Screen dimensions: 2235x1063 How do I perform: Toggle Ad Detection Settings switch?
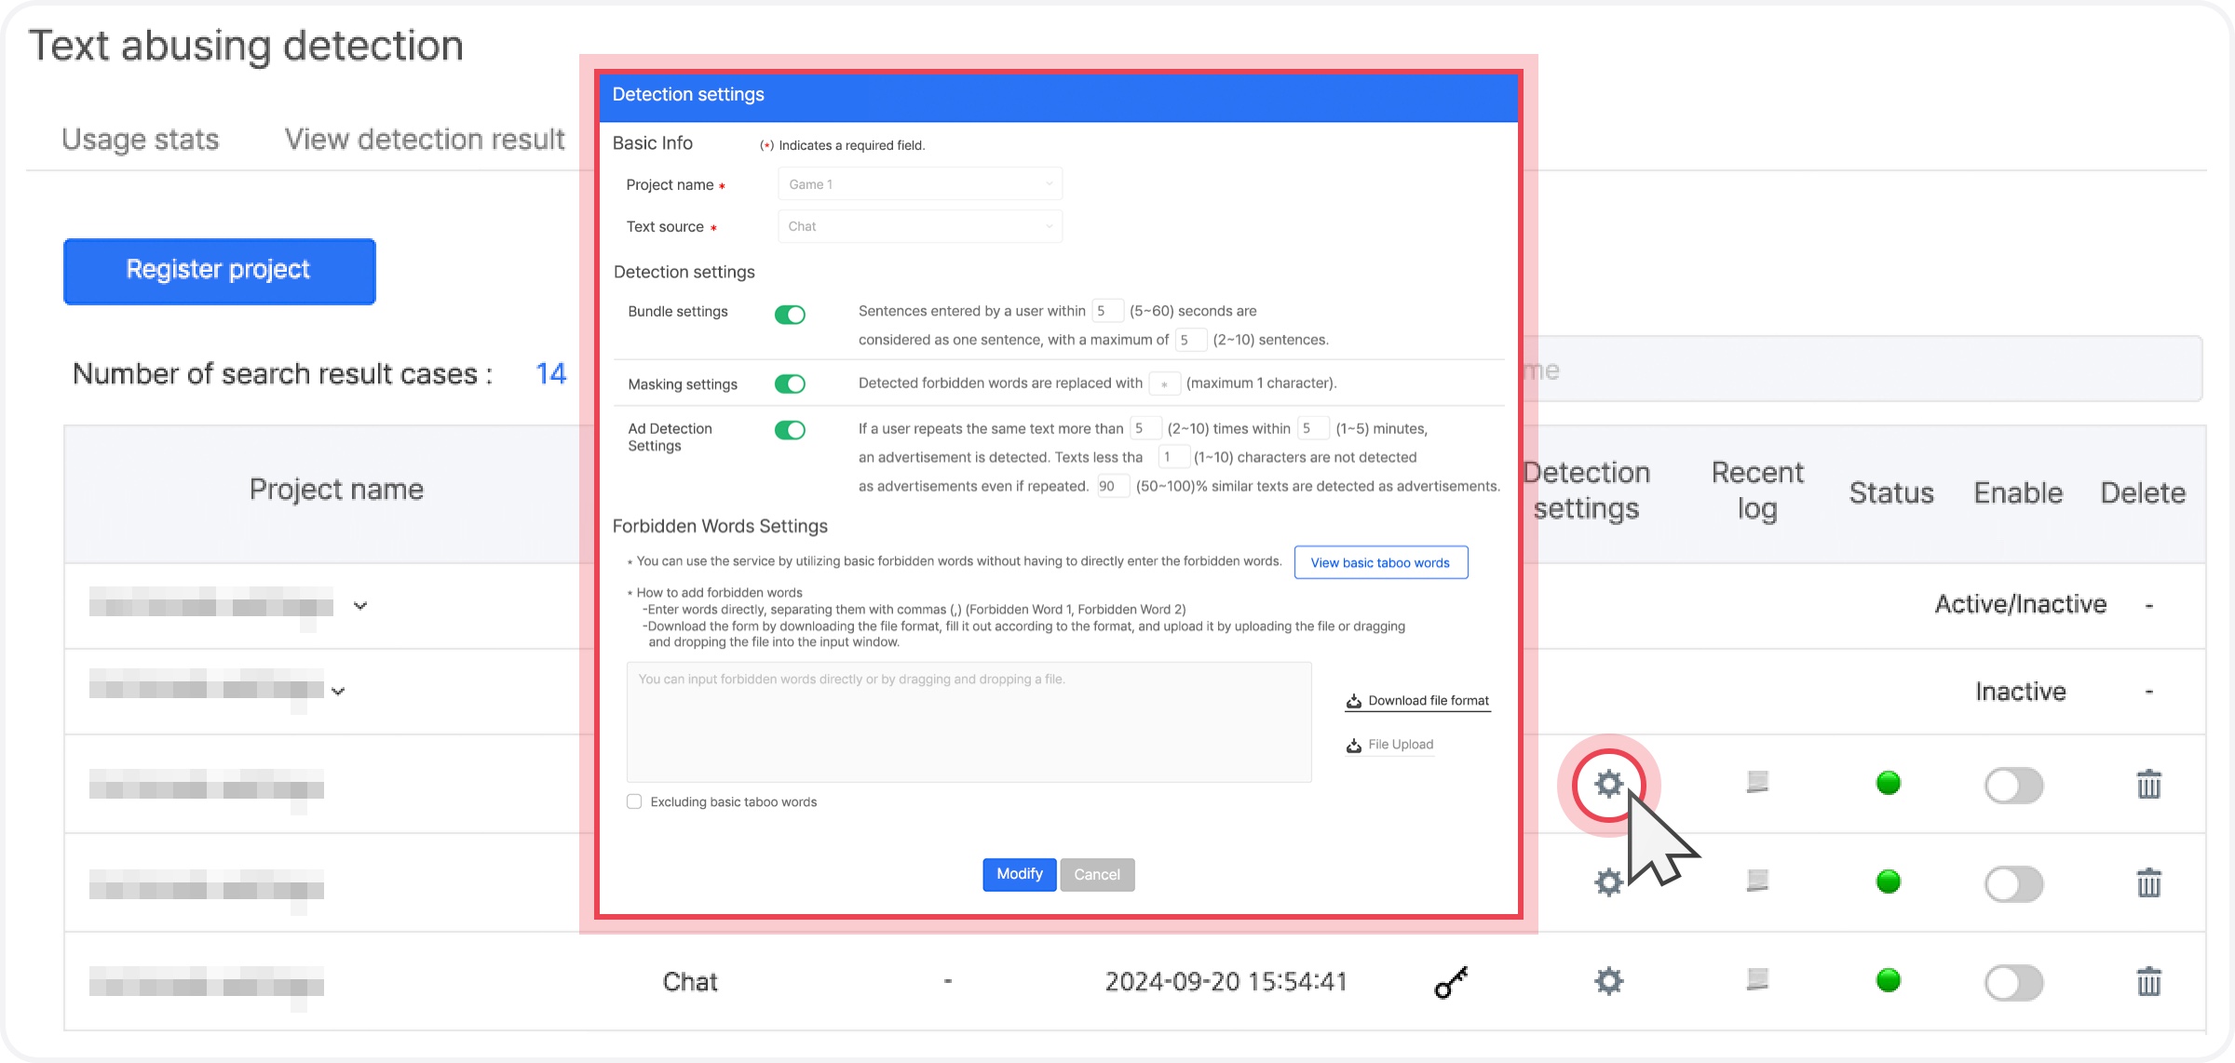[x=790, y=430]
